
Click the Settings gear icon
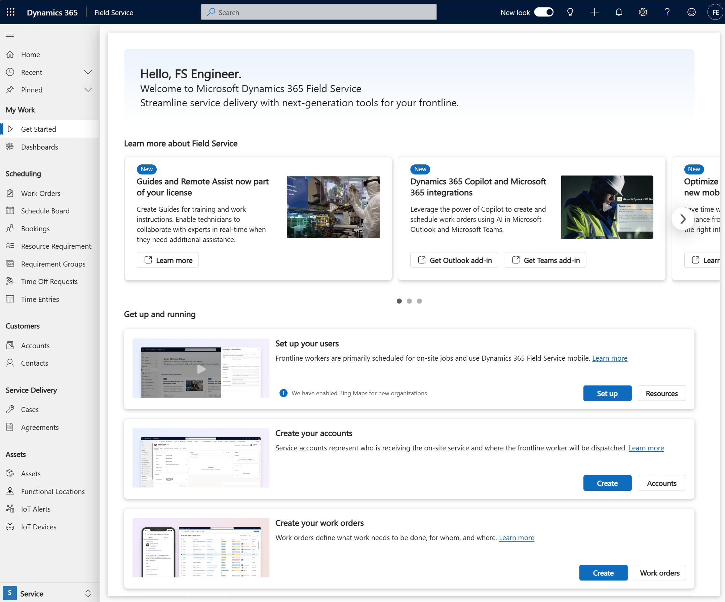[643, 12]
